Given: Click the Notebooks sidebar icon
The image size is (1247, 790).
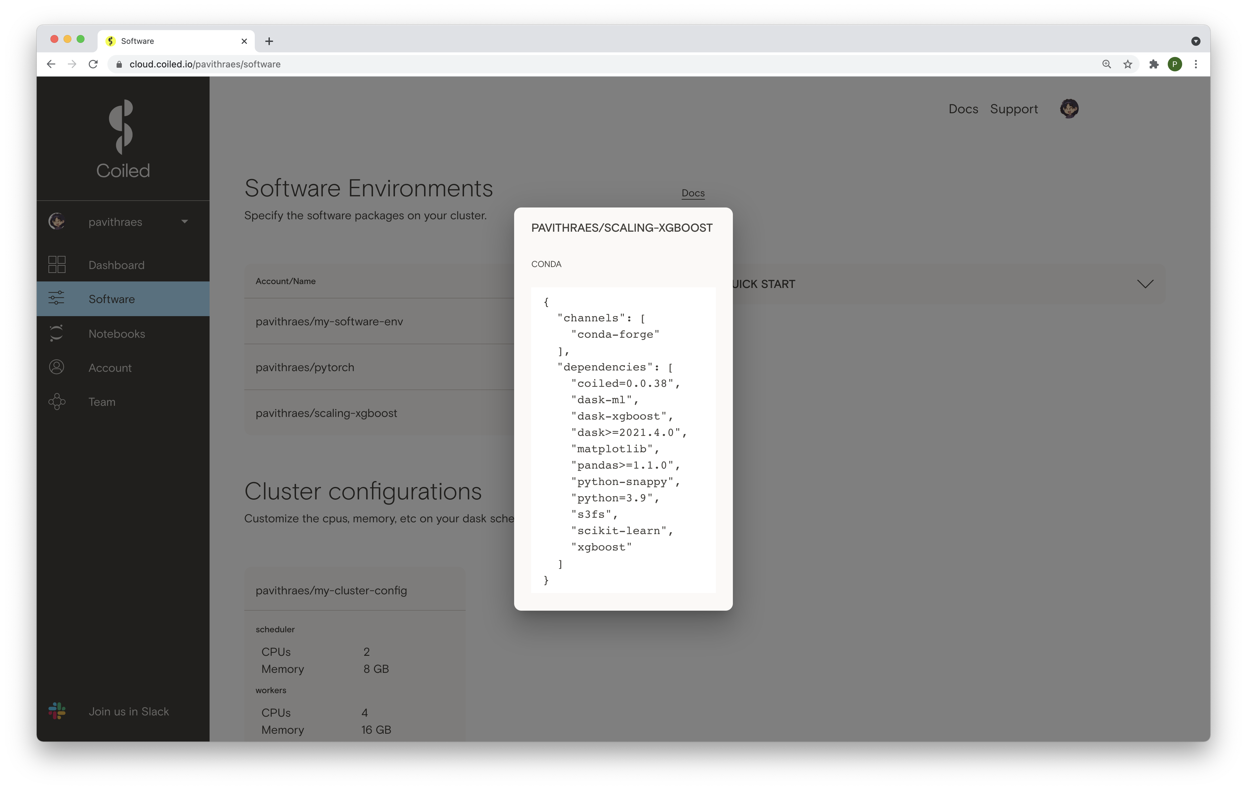Looking at the screenshot, I should 56,333.
